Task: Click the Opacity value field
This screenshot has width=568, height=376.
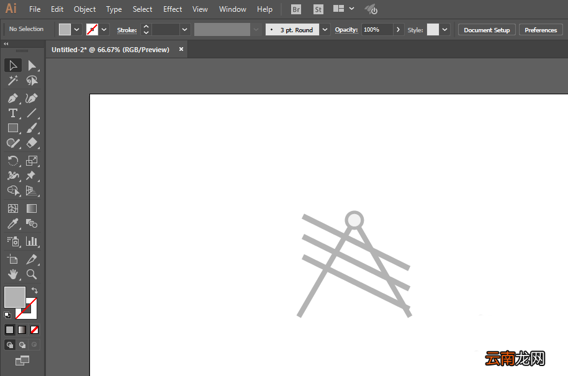Action: pyautogui.click(x=377, y=30)
